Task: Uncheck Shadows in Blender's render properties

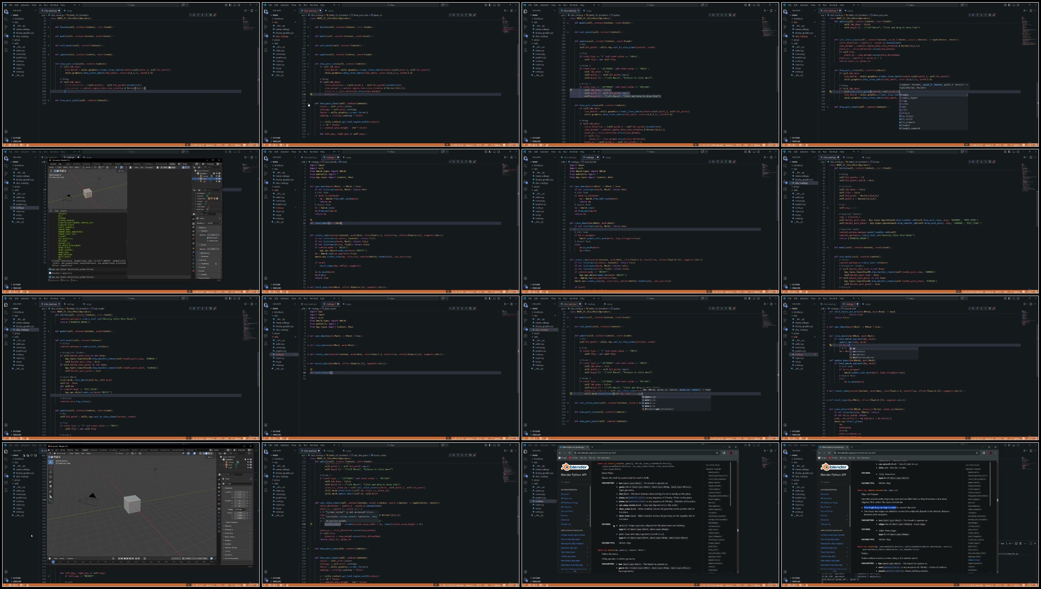Action: [x=202, y=253]
